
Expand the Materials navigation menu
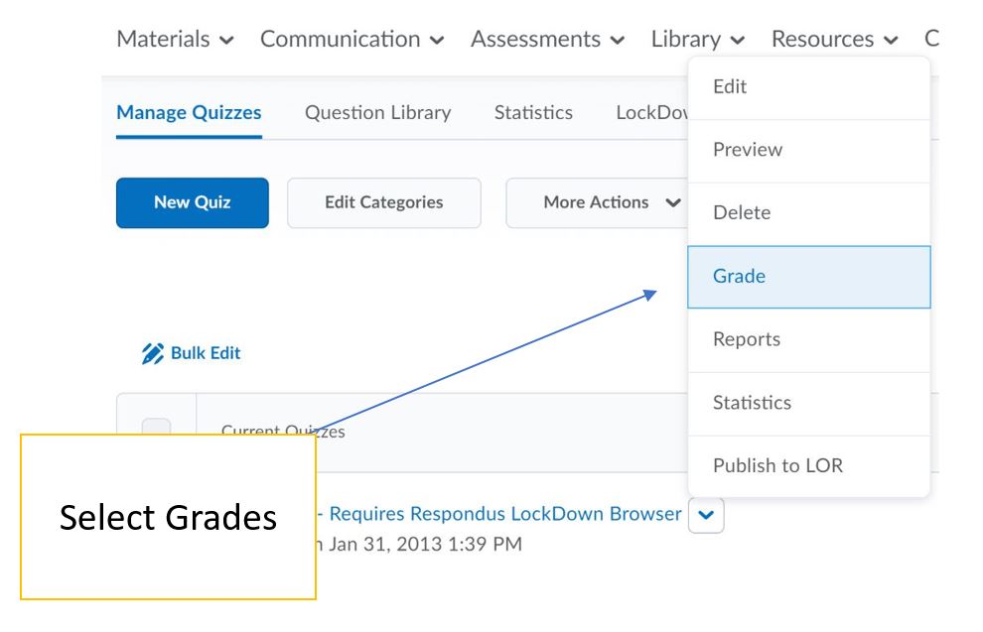177,40
